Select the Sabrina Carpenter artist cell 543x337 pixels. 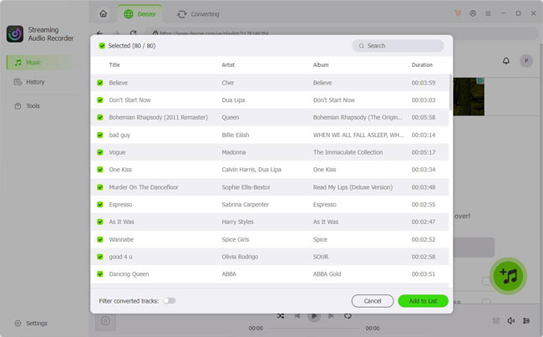(x=245, y=205)
